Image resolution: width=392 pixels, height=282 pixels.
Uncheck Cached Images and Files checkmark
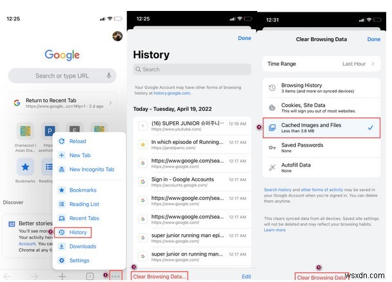(370, 128)
